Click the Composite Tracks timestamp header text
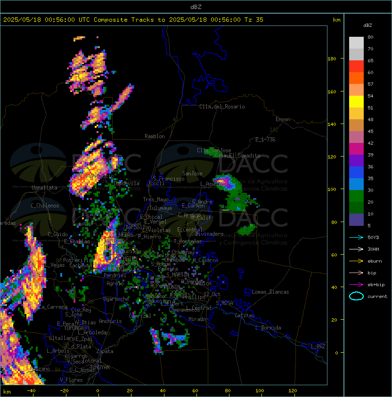 [x=133, y=19]
